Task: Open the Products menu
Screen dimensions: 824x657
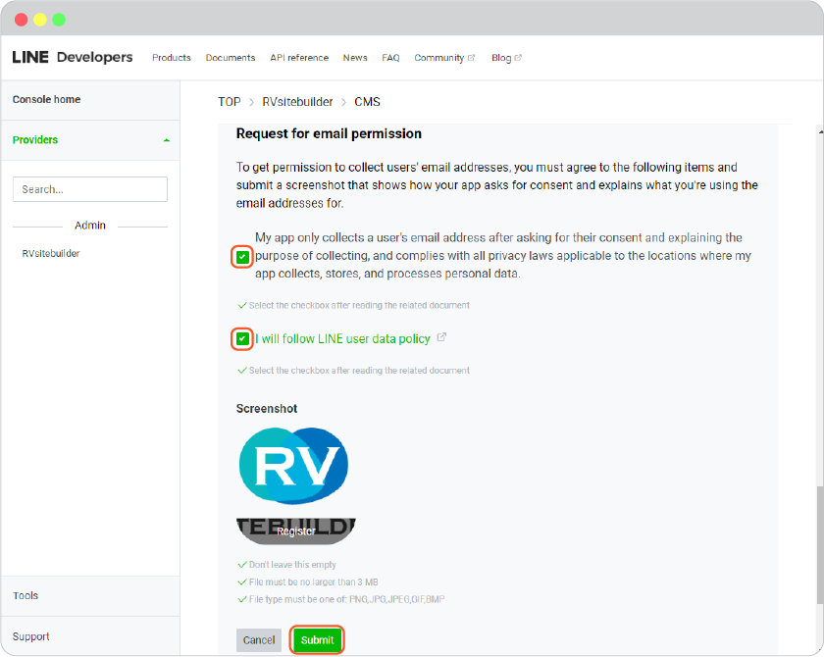Action: coord(172,58)
